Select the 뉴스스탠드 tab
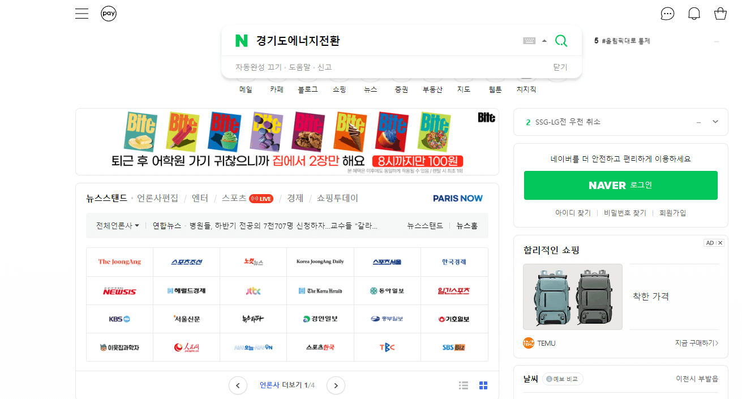This screenshot has width=742, height=399. tap(106, 198)
